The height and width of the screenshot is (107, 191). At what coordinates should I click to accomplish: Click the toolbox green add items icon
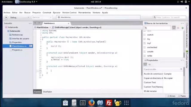182,28
